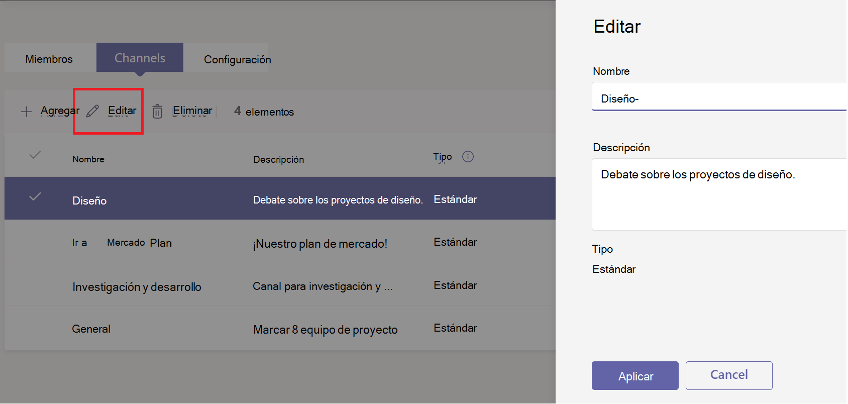Screen dimensions: 848x404
Task: Select the Channels tab
Action: [140, 58]
